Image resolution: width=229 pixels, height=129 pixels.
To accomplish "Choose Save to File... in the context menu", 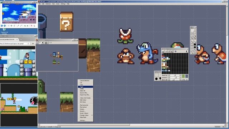I will point(86,93).
